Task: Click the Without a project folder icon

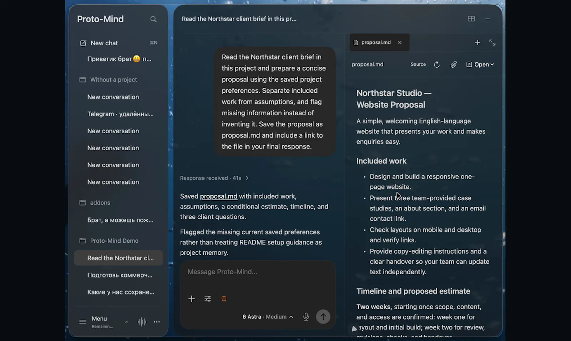Action: [83, 80]
